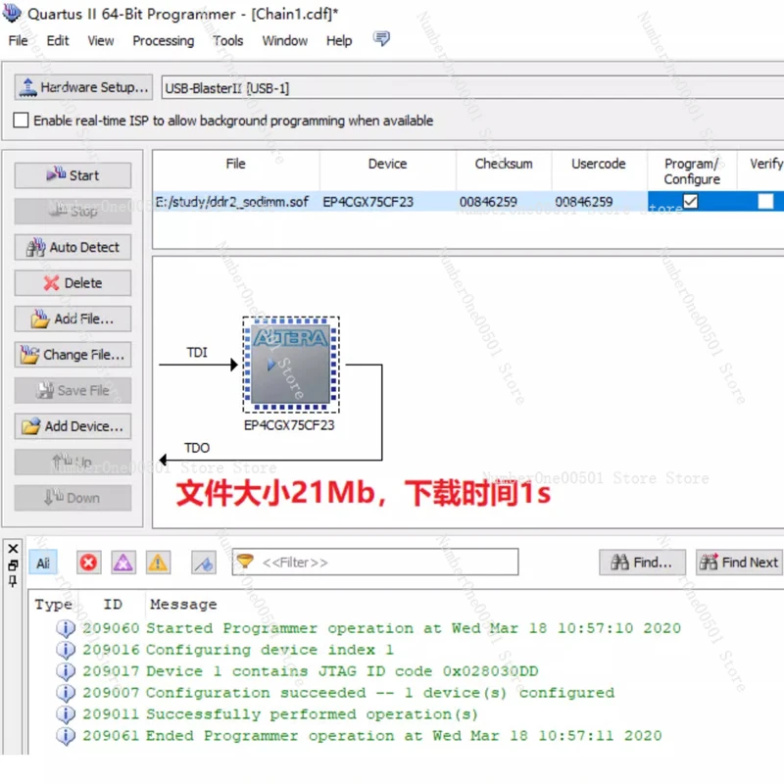Open the Edit menu
Viewport: 784px width, 784px height.
coord(58,40)
